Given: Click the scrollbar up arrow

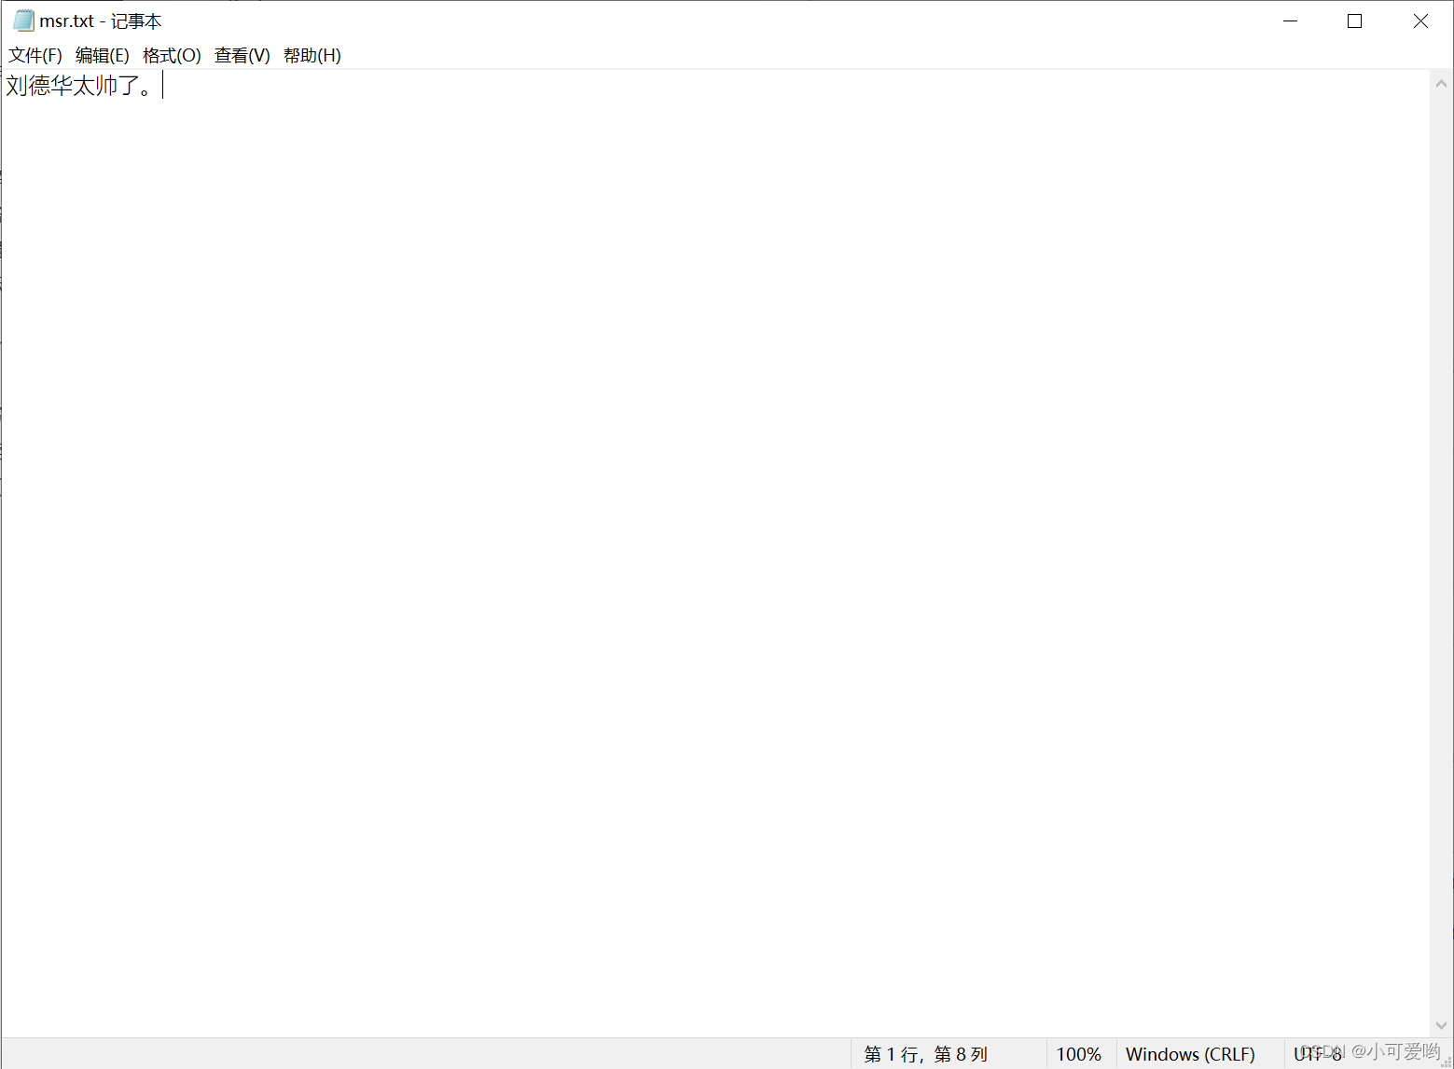Looking at the screenshot, I should pos(1441,84).
